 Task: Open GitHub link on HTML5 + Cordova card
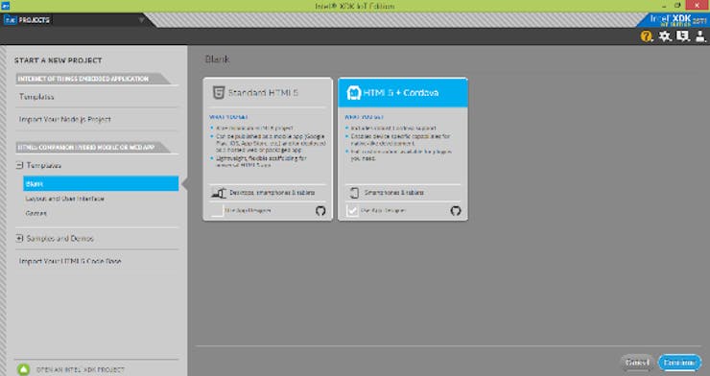[456, 210]
